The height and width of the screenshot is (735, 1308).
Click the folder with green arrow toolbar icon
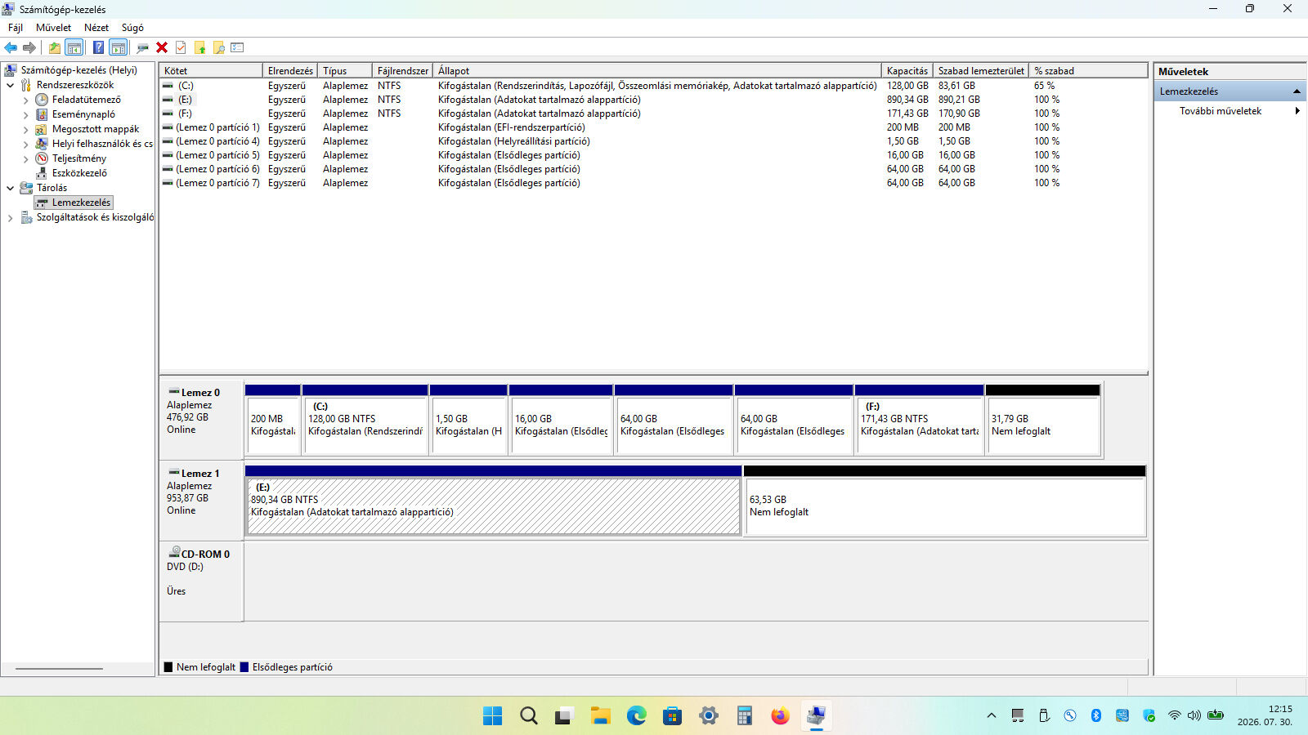[199, 47]
